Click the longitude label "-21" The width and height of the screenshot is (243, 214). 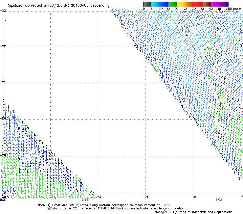(145, 197)
